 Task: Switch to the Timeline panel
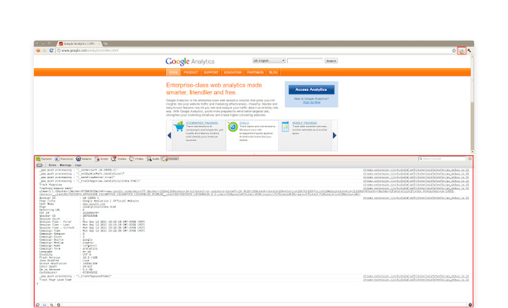pos(118,159)
